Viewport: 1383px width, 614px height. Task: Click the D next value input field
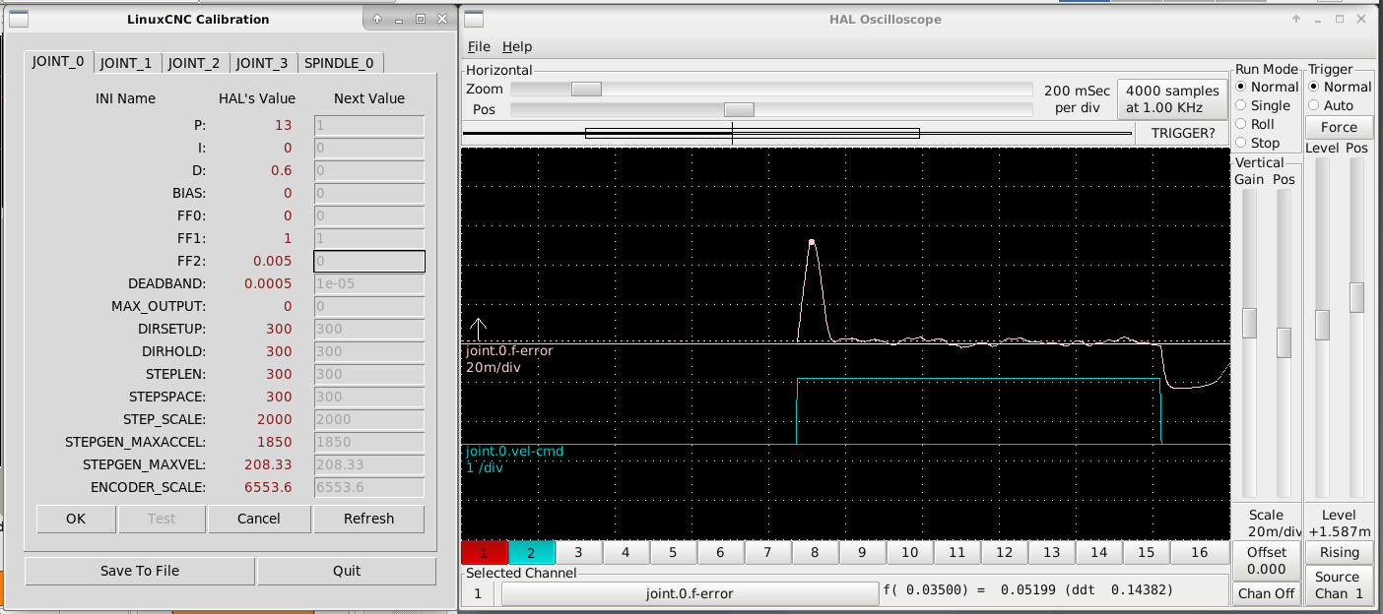[x=369, y=170]
